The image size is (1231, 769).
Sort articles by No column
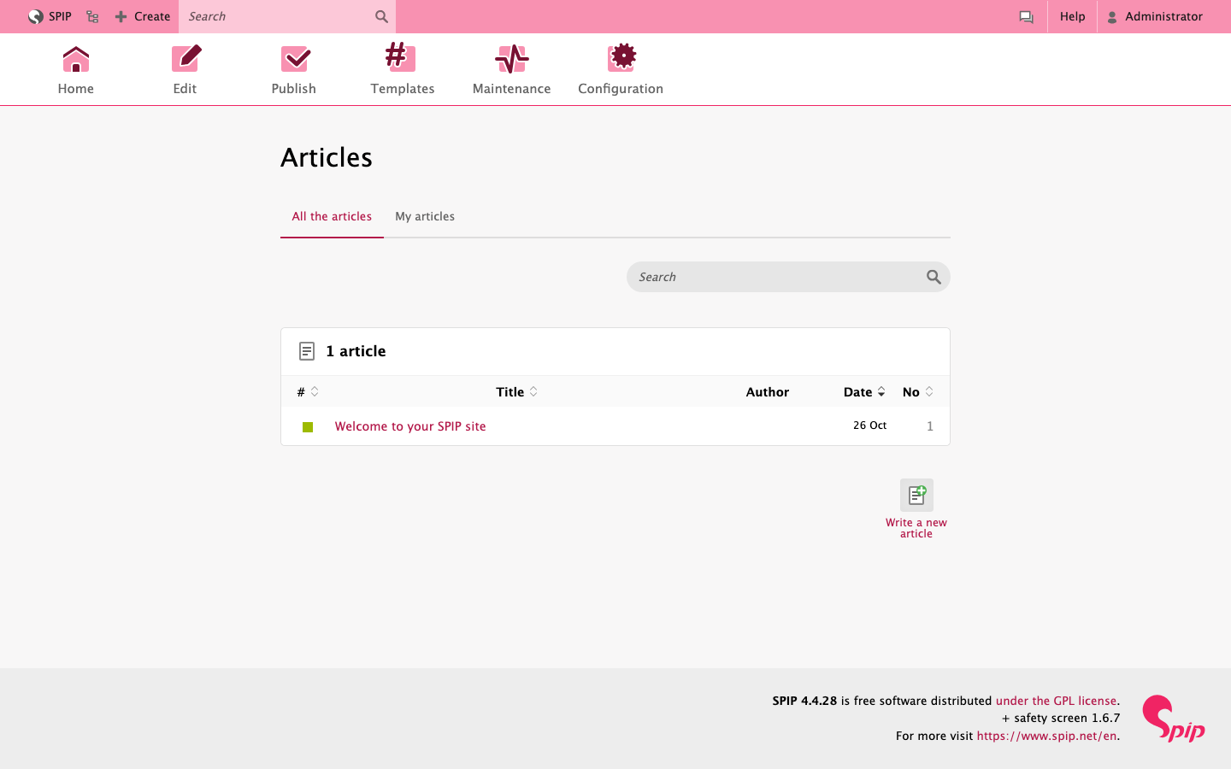(x=918, y=391)
